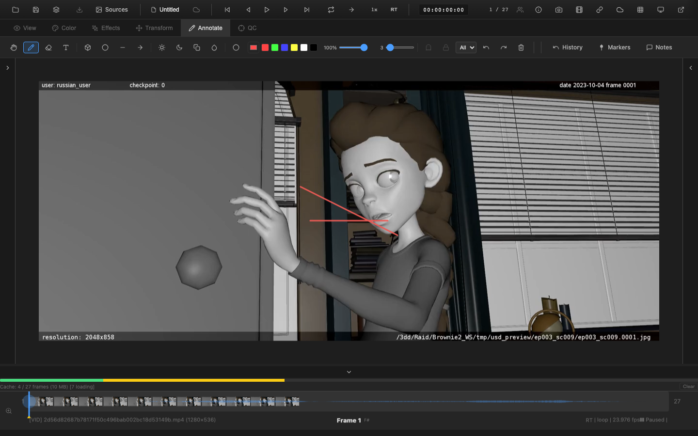Expand the left side panel
Image resolution: width=698 pixels, height=436 pixels.
click(x=7, y=68)
